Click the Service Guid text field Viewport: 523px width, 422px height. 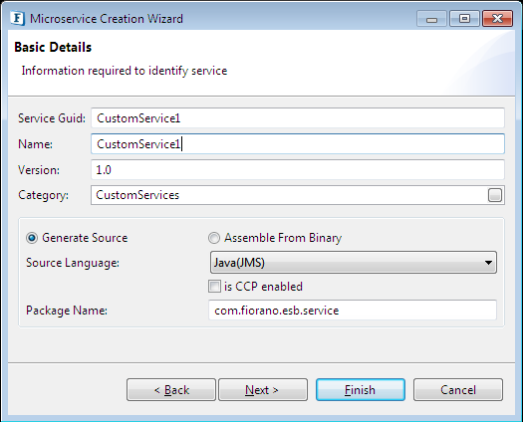[298, 118]
